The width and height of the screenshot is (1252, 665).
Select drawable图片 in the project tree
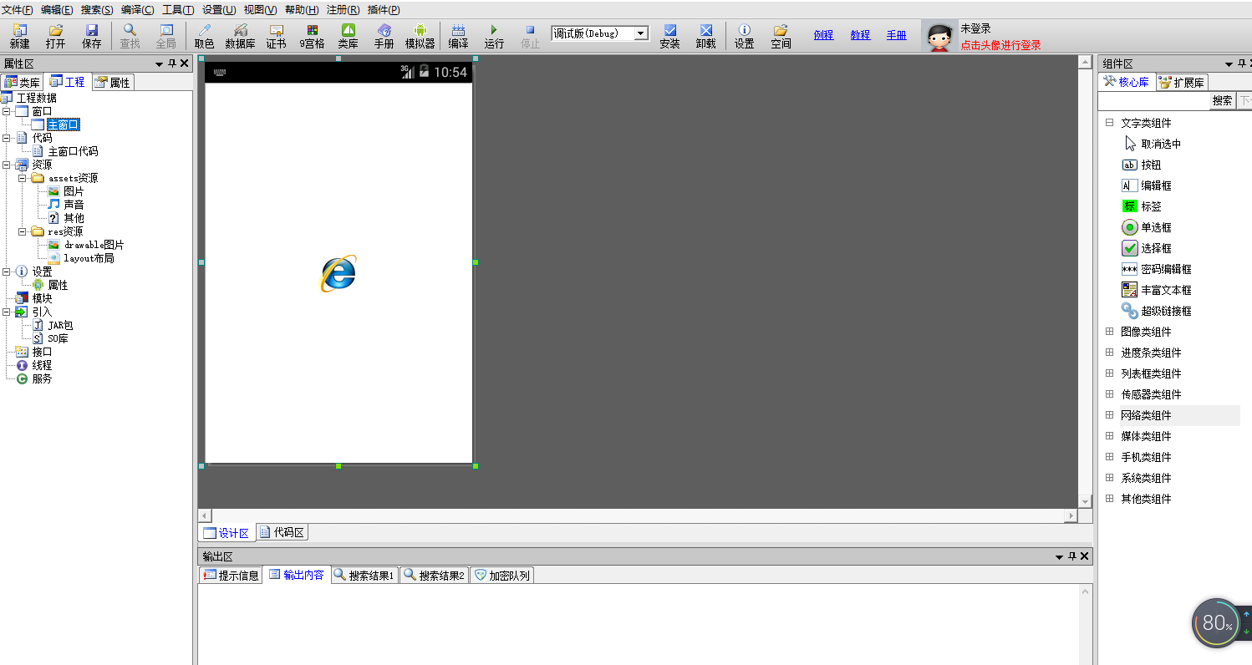(94, 245)
